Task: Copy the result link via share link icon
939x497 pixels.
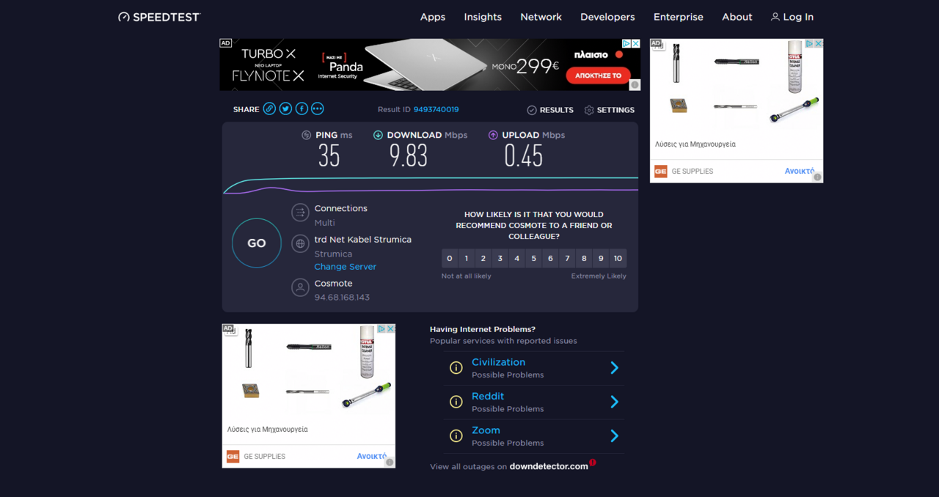Action: tap(269, 108)
